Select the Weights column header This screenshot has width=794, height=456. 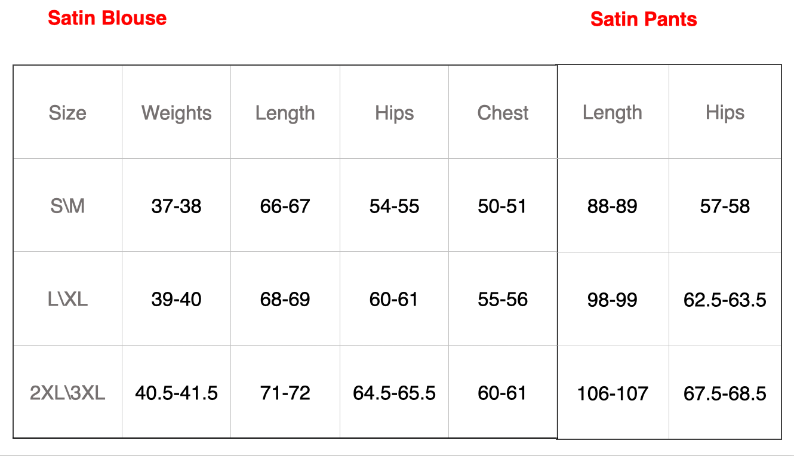[177, 112]
